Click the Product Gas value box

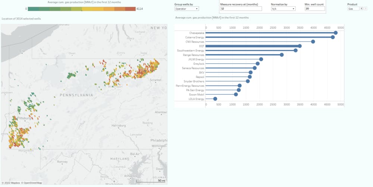(x=353, y=9)
